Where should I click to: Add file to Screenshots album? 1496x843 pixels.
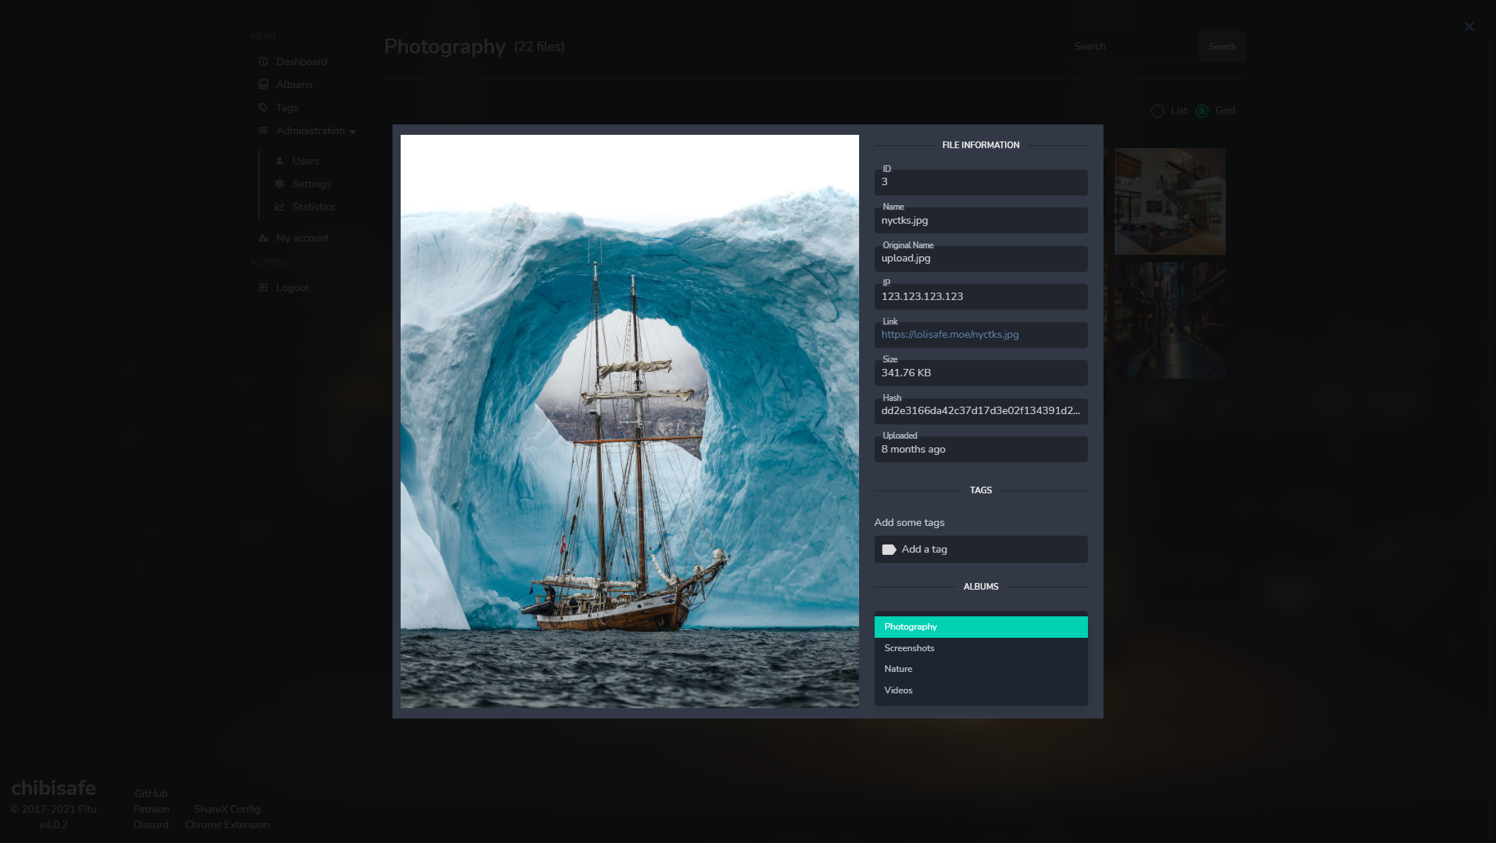(981, 648)
